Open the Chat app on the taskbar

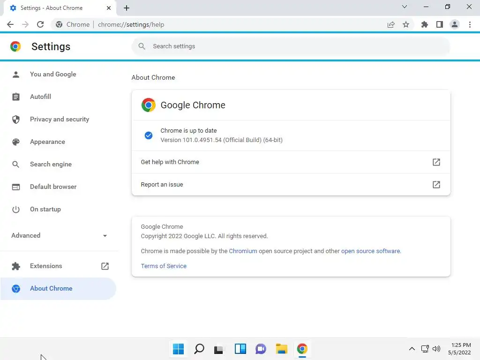pyautogui.click(x=261, y=349)
